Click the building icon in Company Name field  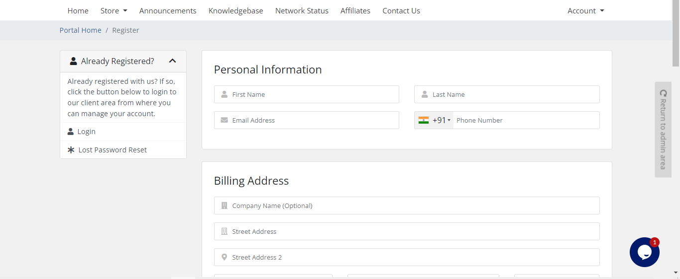point(224,206)
